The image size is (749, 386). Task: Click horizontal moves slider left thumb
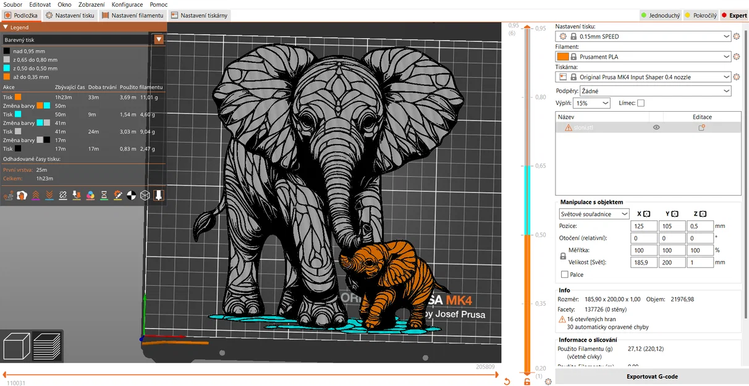click(x=5, y=375)
